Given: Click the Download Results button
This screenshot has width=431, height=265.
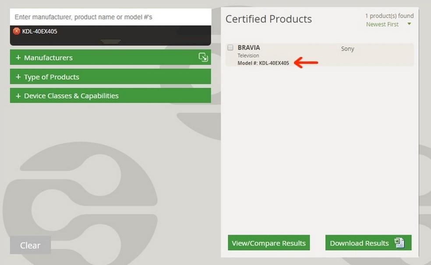Looking at the screenshot, I should (x=360, y=243).
